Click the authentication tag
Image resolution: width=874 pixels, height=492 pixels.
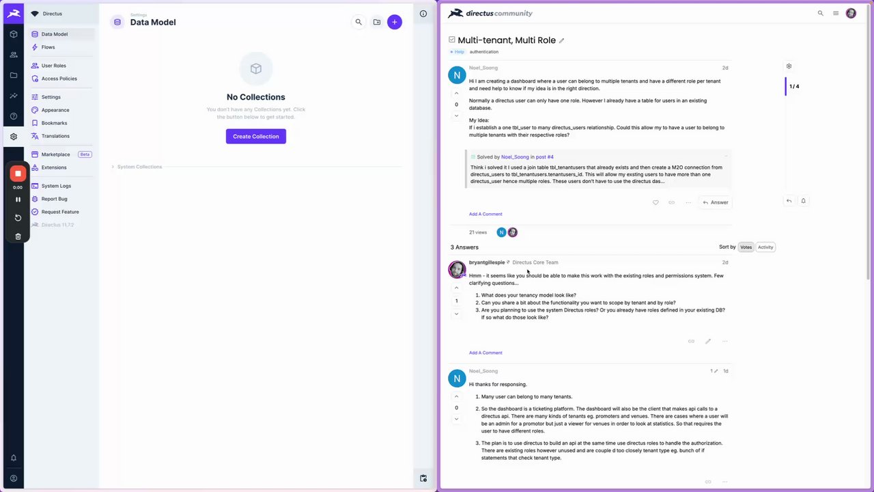[484, 52]
